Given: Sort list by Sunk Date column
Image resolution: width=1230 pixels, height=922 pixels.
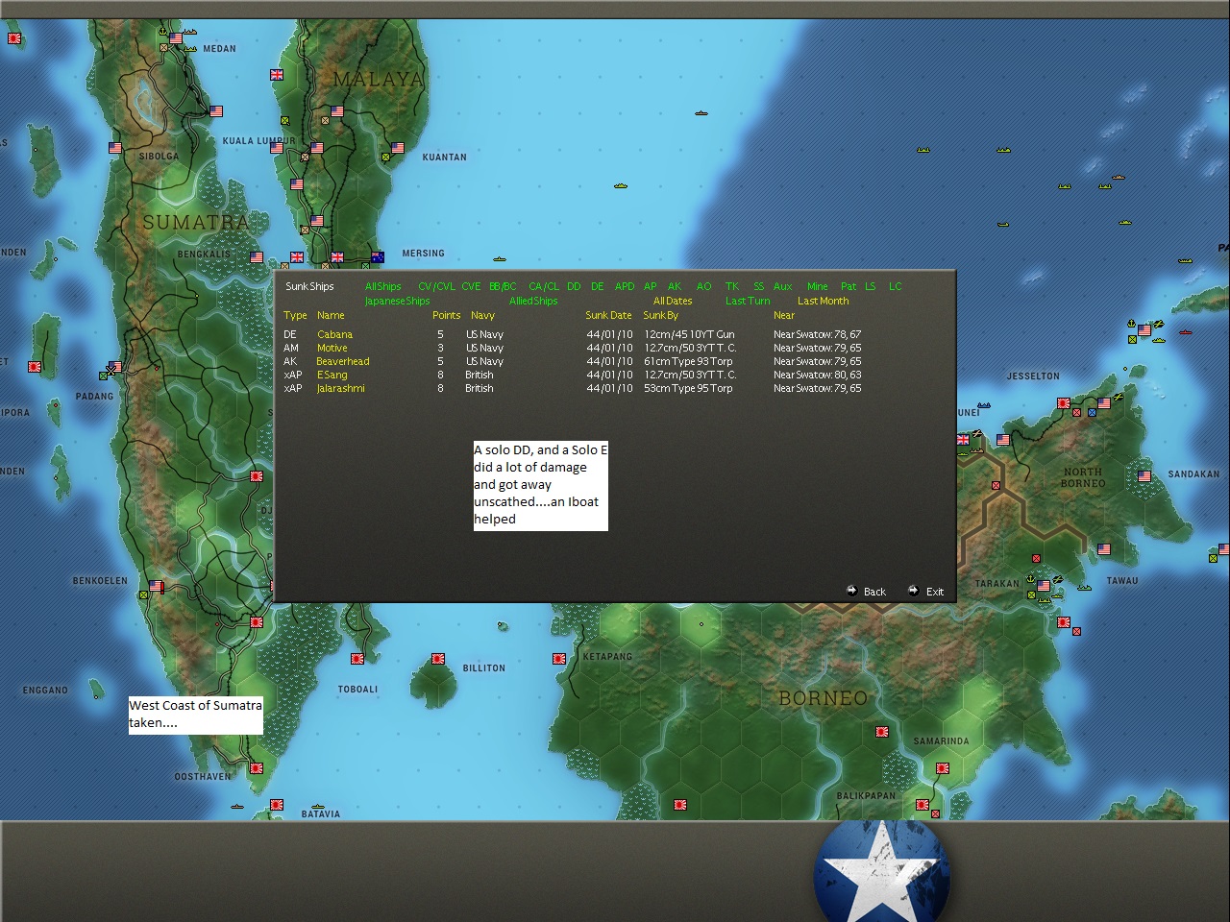Looking at the screenshot, I should (609, 315).
